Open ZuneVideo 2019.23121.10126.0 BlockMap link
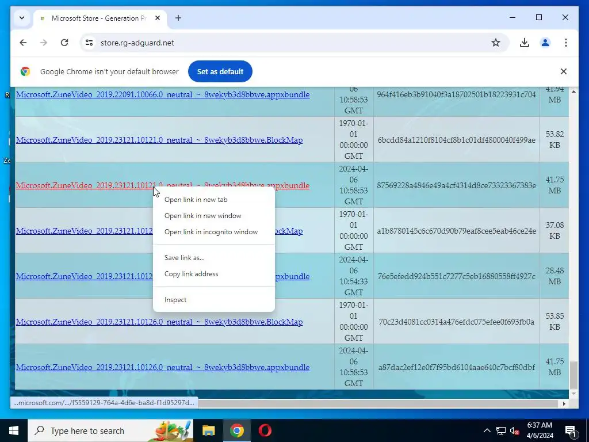Viewport: 589px width, 442px height. [x=159, y=322]
